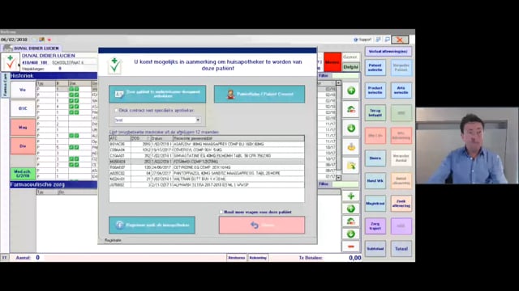Open dropdown arrow beside patient checkmark icon
This screenshot has height=291, width=519.
coord(19,65)
